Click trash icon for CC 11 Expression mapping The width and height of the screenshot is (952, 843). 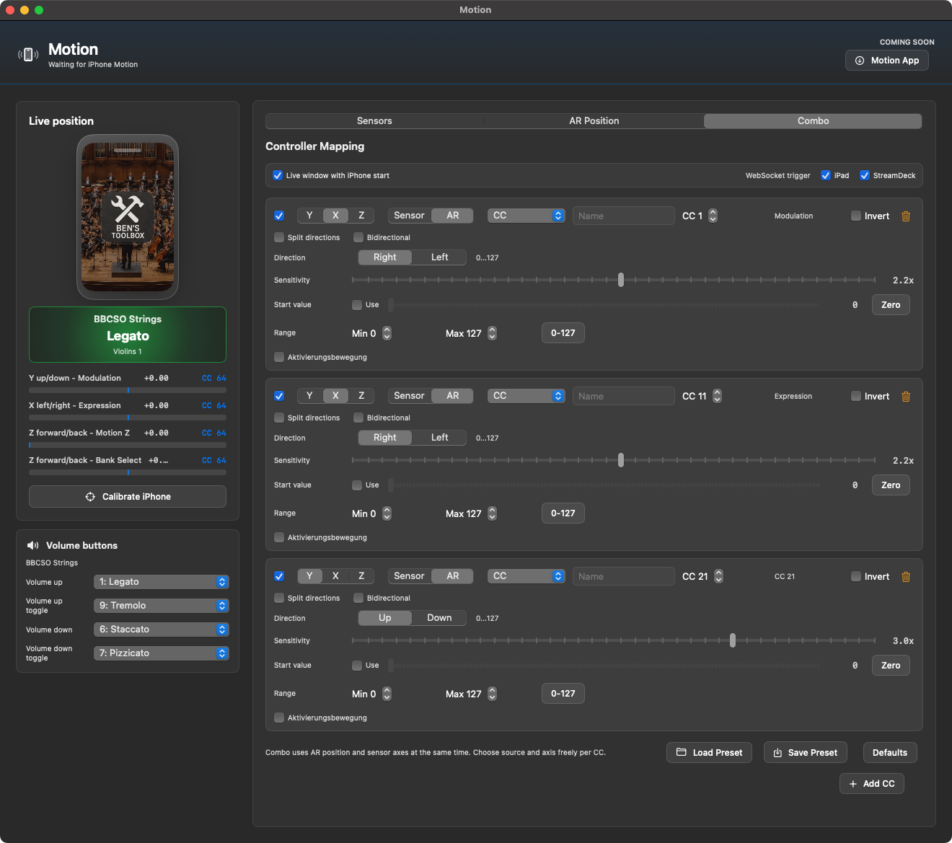click(906, 397)
